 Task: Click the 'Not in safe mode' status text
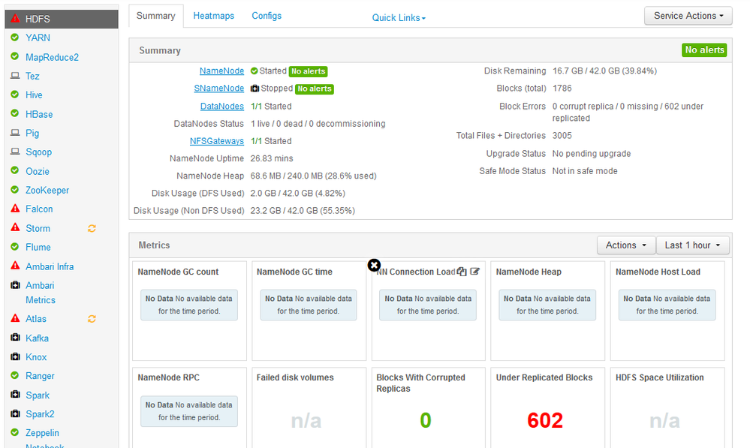pos(585,171)
